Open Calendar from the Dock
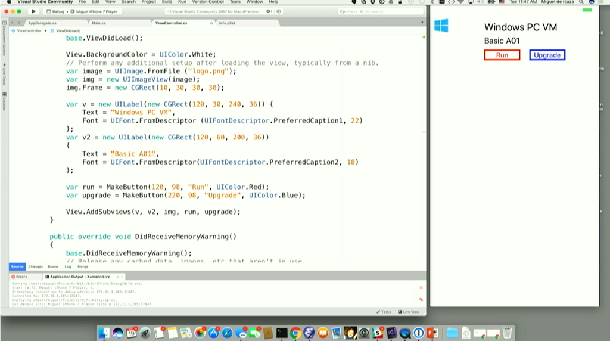Screen dimensions: 610x341 pos(132,333)
